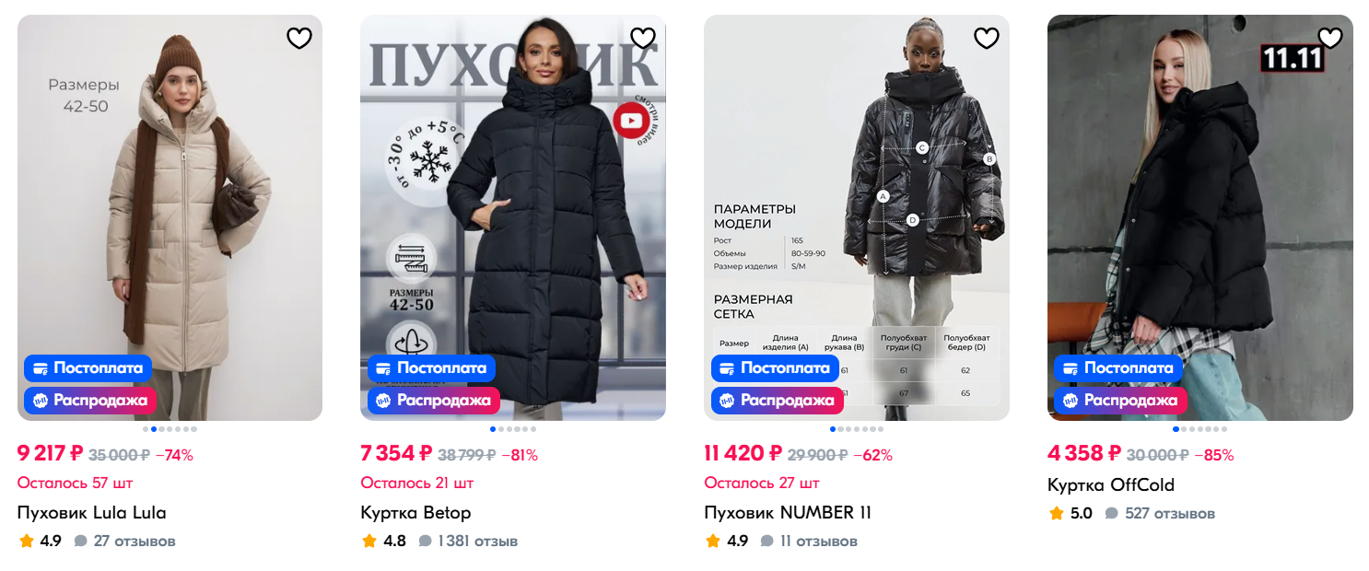Open Пуховик NUMBER 11 product title
The height and width of the screenshot is (571, 1369).
pyautogui.click(x=788, y=513)
